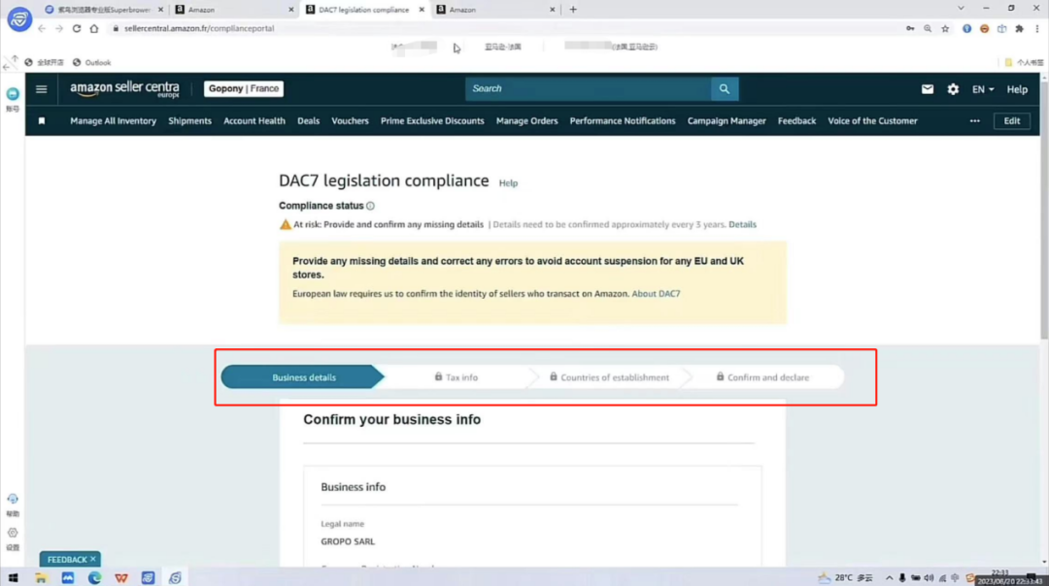Open Manage Orders menu item
The image size is (1049, 586).
(x=527, y=121)
